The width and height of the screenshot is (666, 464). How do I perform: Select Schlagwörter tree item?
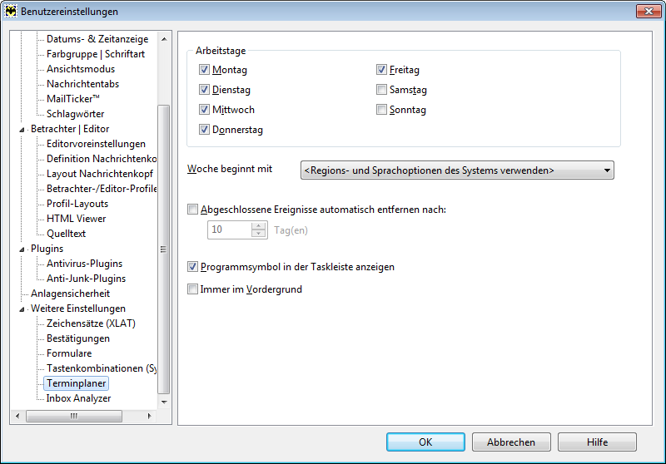(x=75, y=114)
